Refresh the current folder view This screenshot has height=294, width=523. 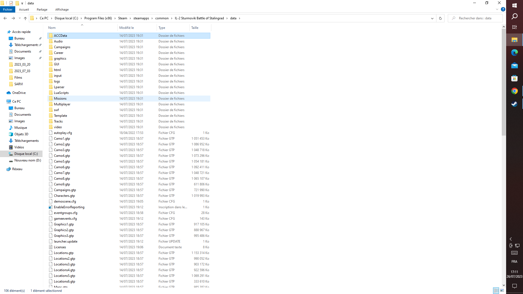click(x=440, y=18)
